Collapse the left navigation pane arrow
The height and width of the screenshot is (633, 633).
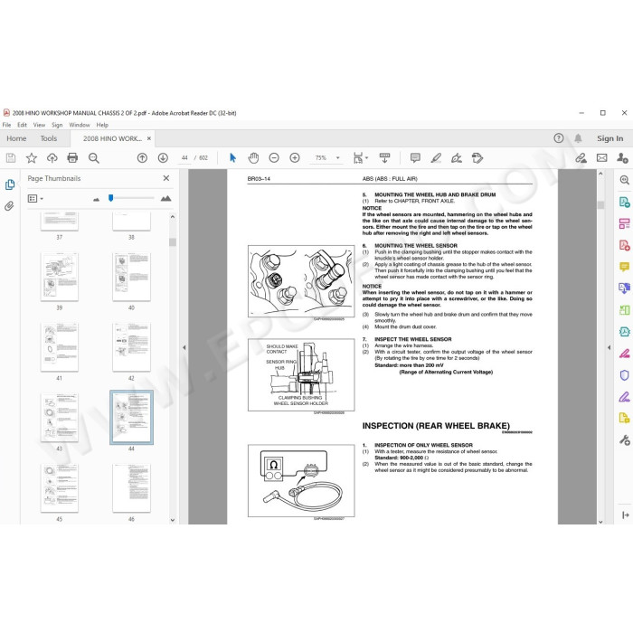[184, 347]
